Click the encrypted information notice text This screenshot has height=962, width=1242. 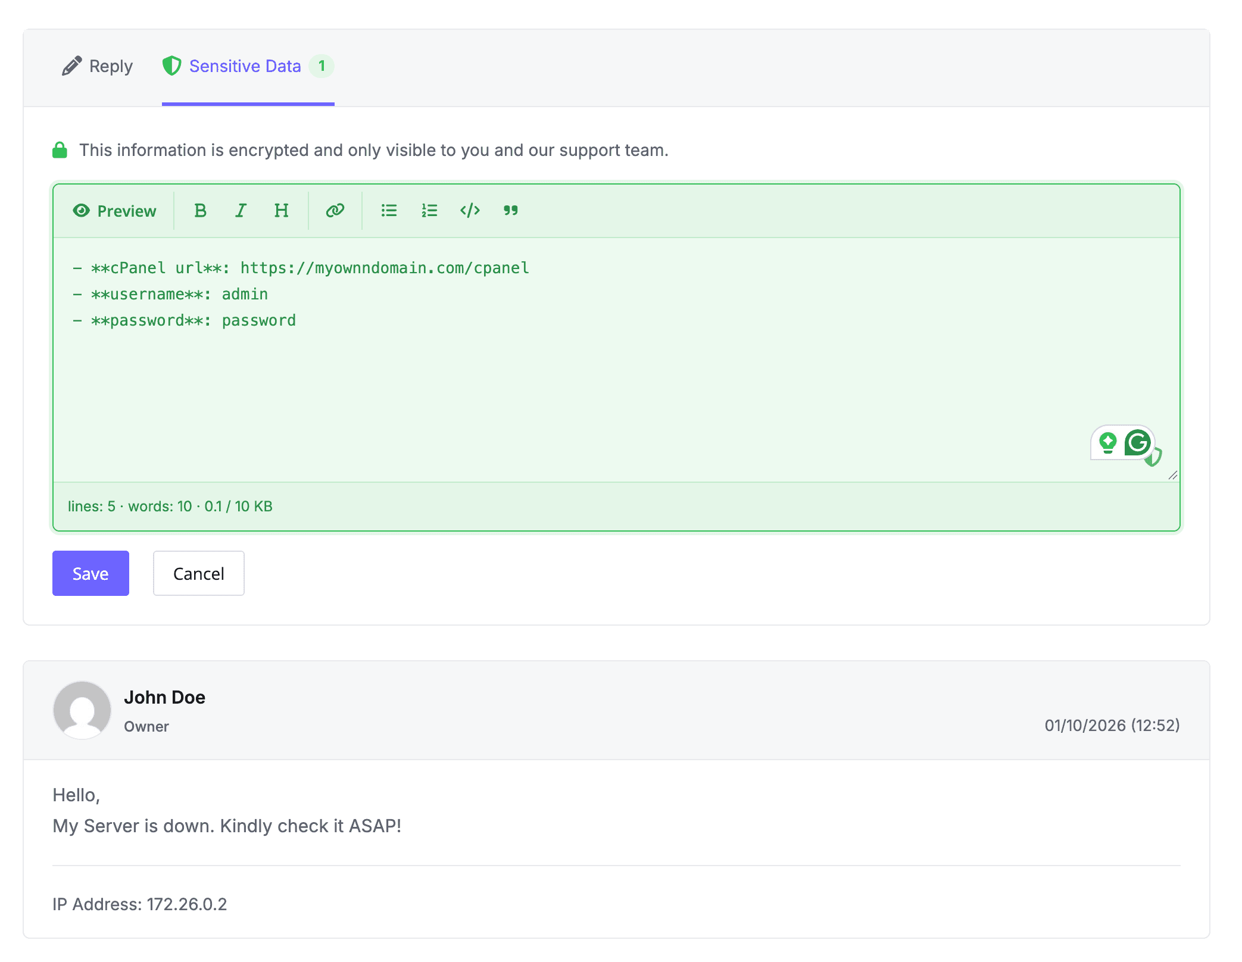374,150
